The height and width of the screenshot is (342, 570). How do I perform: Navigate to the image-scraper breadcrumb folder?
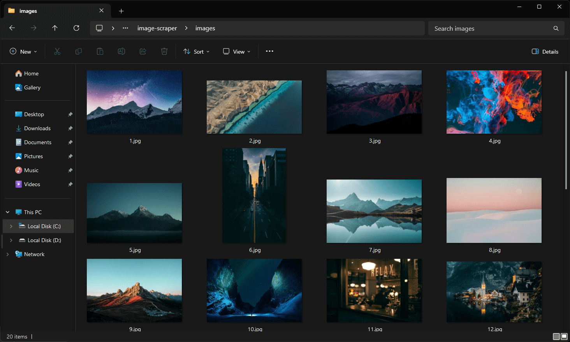[157, 28]
